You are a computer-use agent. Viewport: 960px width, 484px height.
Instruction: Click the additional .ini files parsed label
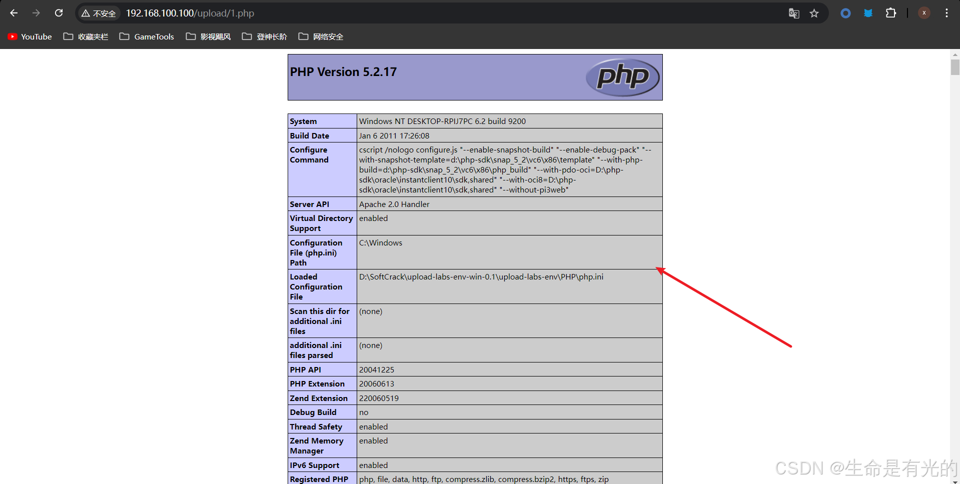coord(316,350)
